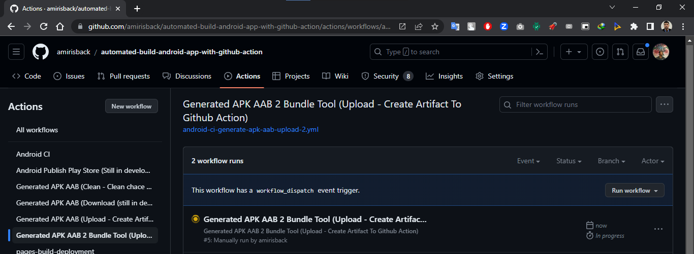Viewport: 694px width, 254px height.
Task: Click the New workflow button
Action: [x=132, y=106]
